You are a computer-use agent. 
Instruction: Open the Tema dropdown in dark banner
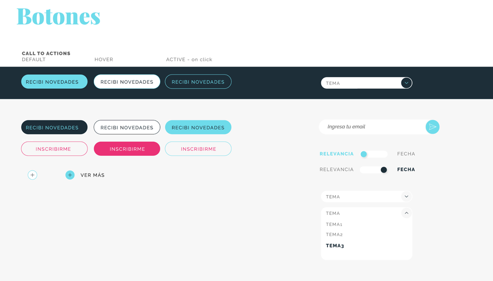pos(361,83)
